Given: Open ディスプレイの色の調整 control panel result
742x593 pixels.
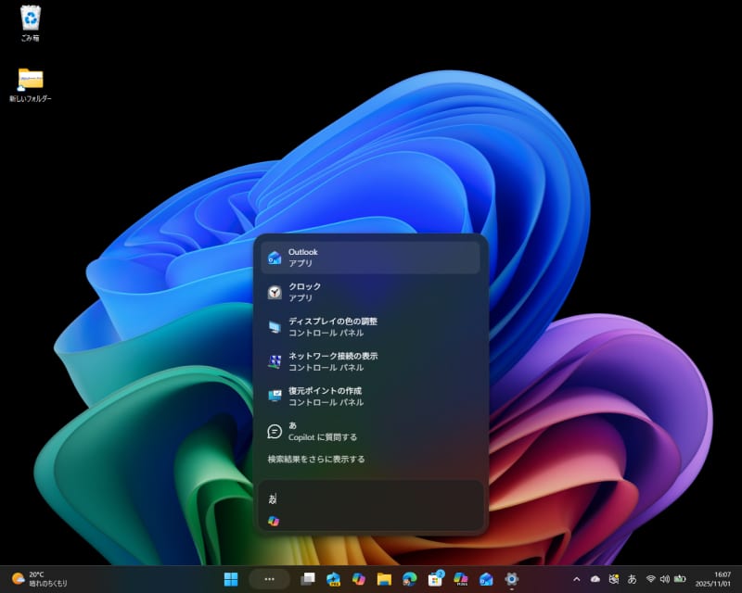Looking at the screenshot, I should [370, 327].
